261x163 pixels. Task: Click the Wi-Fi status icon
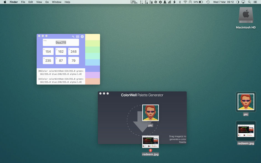[x=185, y=2]
